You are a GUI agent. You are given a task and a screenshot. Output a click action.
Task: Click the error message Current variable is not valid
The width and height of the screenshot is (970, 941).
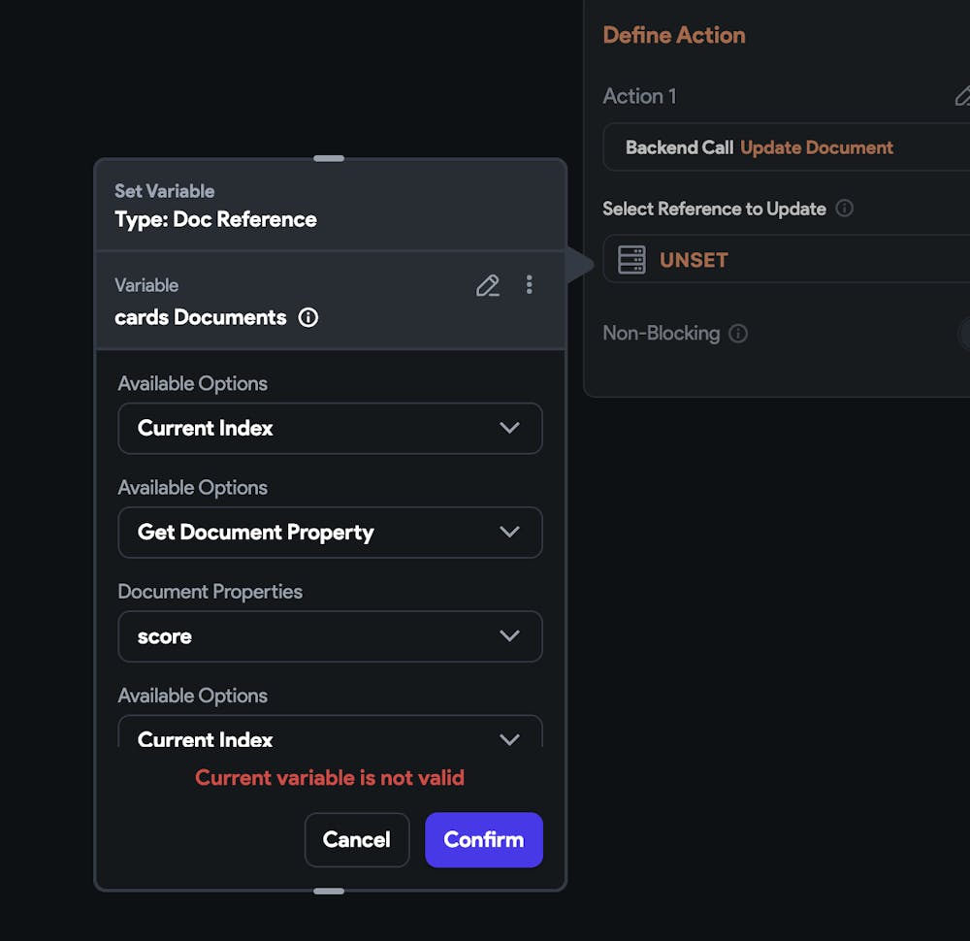pos(330,777)
